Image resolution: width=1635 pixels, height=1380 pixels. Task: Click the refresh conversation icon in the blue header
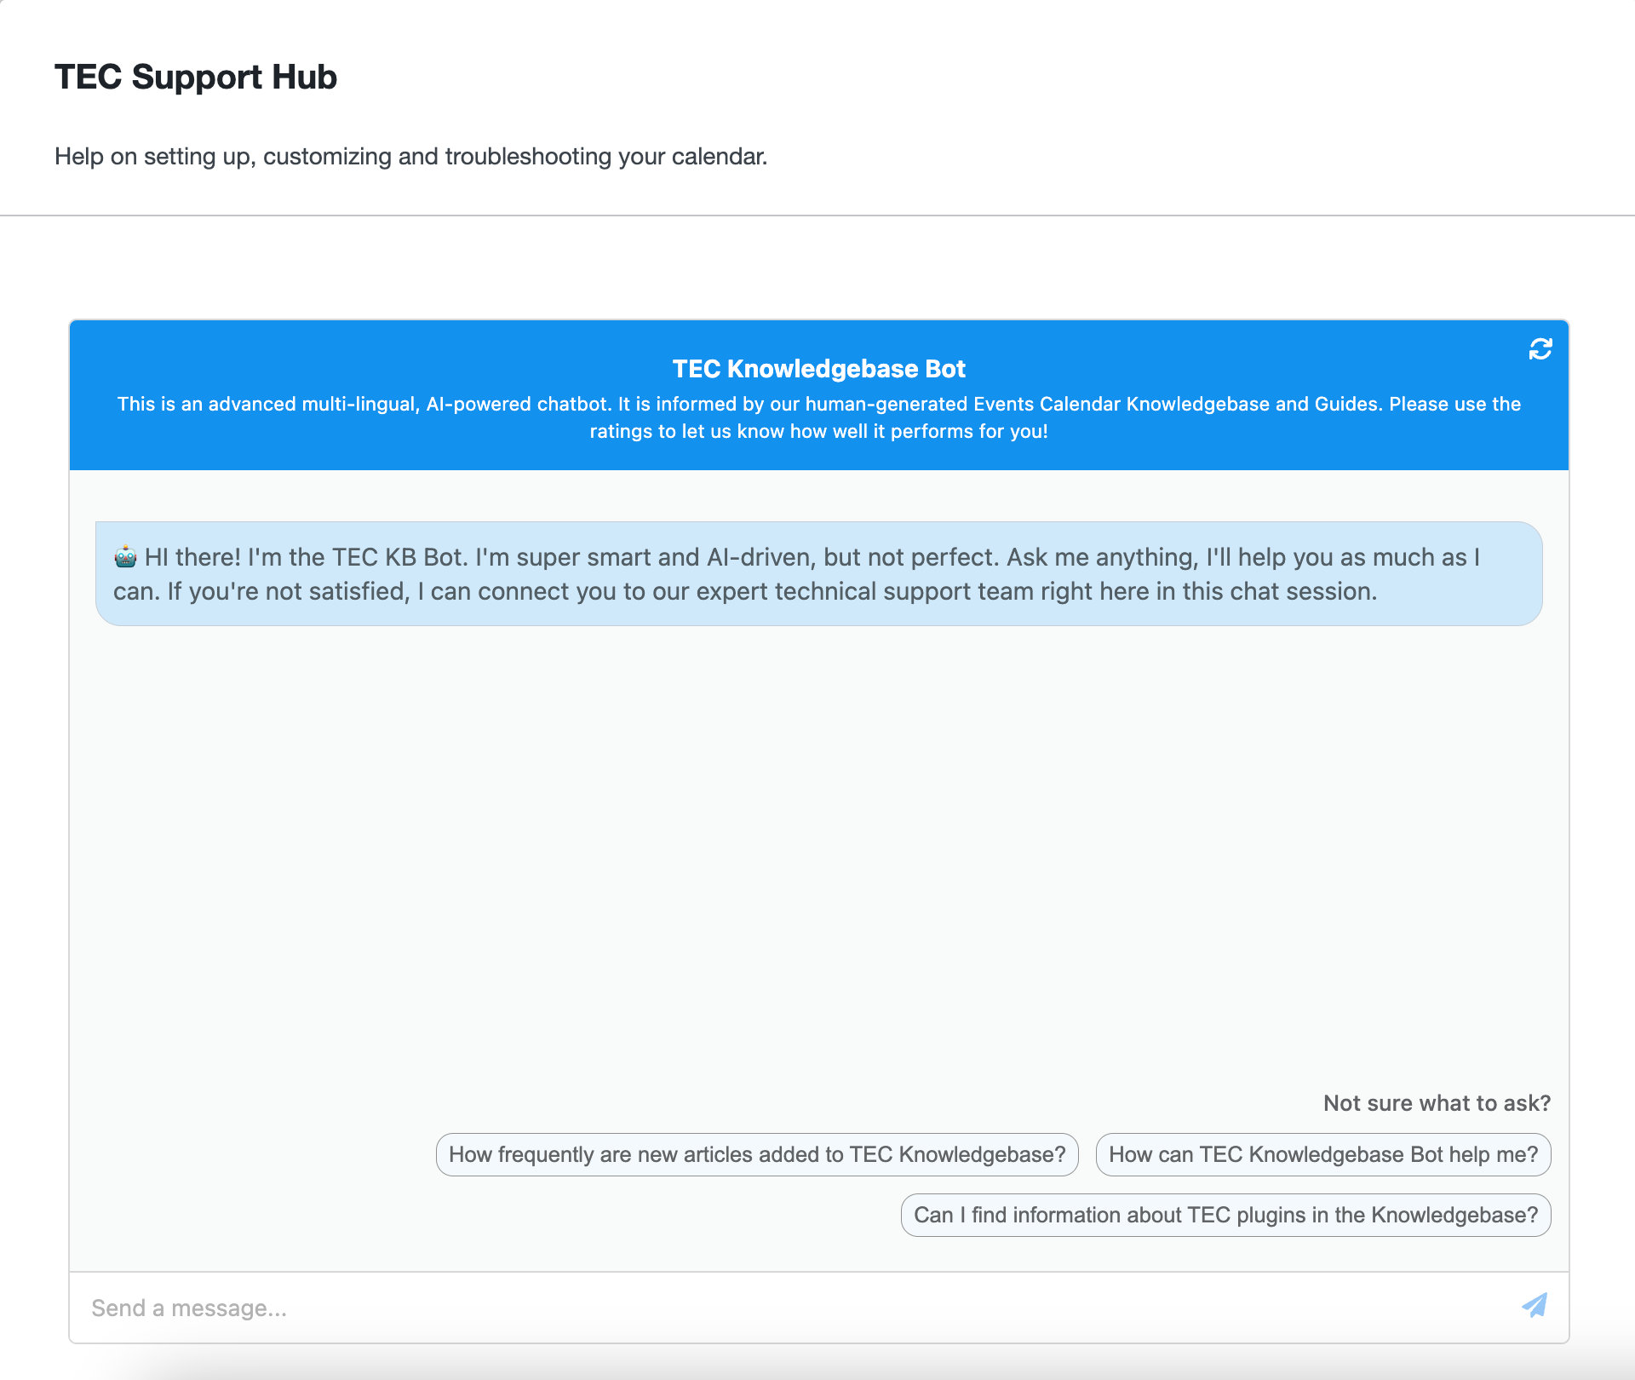1540,349
